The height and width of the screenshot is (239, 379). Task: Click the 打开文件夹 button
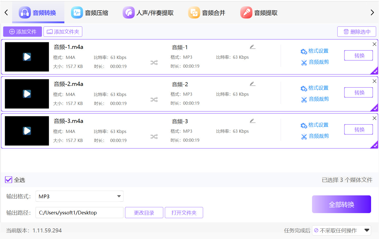184,213
